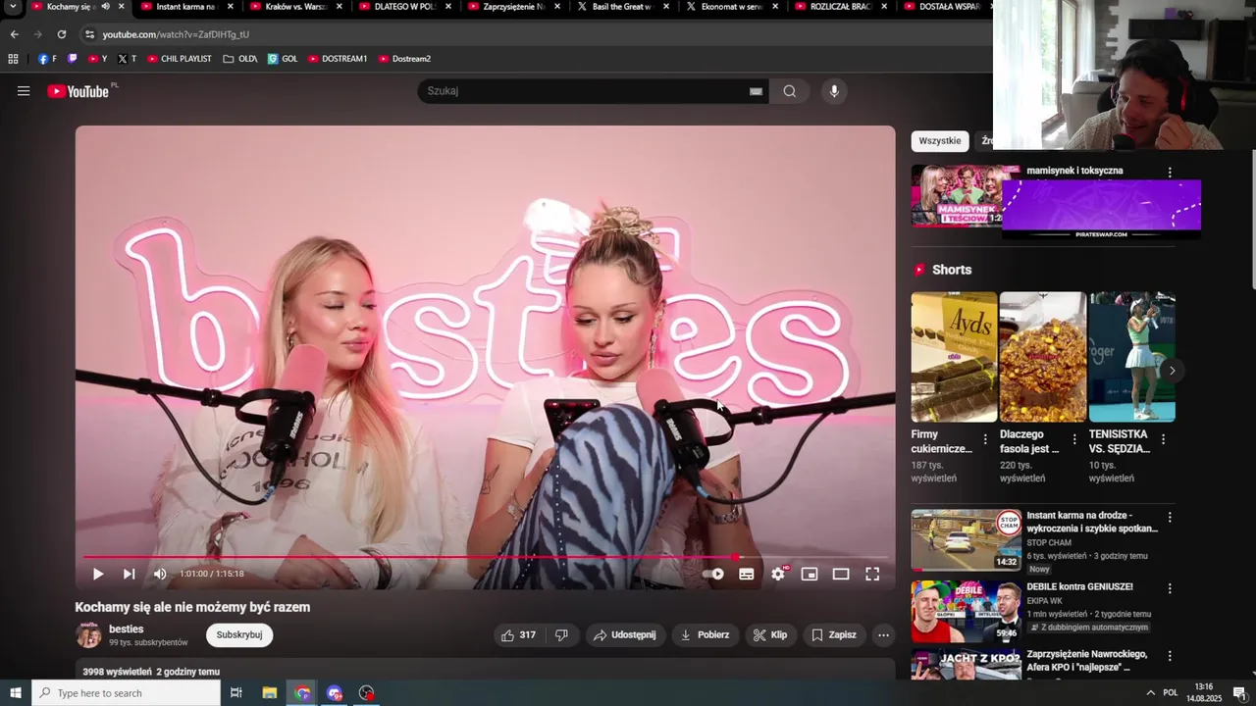
Task: Go fullscreen with the player button
Action: click(872, 574)
